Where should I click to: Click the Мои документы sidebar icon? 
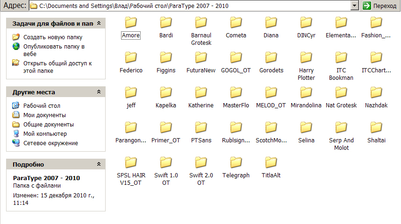coord(16,115)
